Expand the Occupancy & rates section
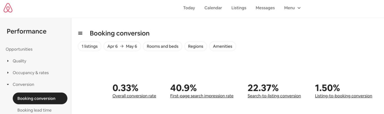This screenshot has height=114, width=384. 30,73
